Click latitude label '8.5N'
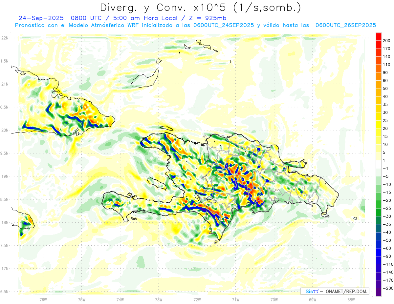Viewport: 394px width, 304px height. [4, 199]
